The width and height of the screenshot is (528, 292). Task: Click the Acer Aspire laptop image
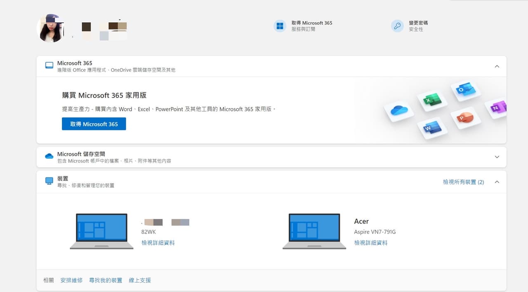point(314,231)
